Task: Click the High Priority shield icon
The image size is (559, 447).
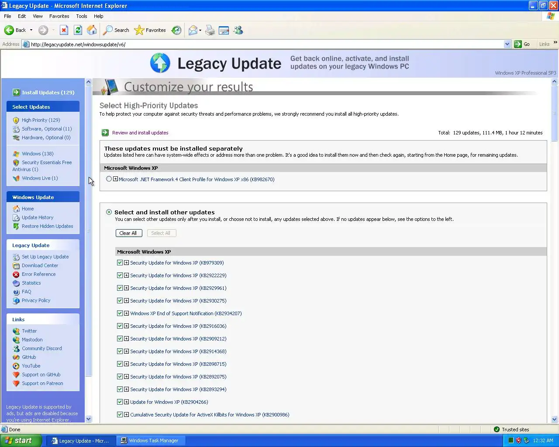Action: tap(16, 120)
